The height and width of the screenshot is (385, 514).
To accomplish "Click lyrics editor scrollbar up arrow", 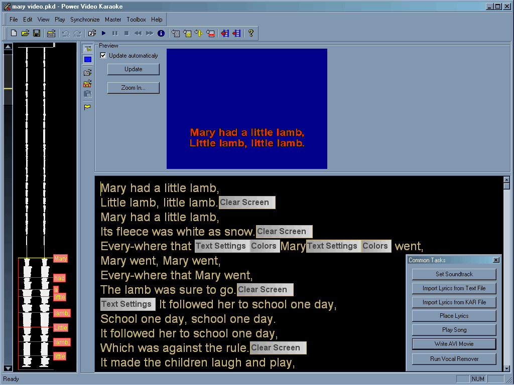I will pyautogui.click(x=506, y=179).
